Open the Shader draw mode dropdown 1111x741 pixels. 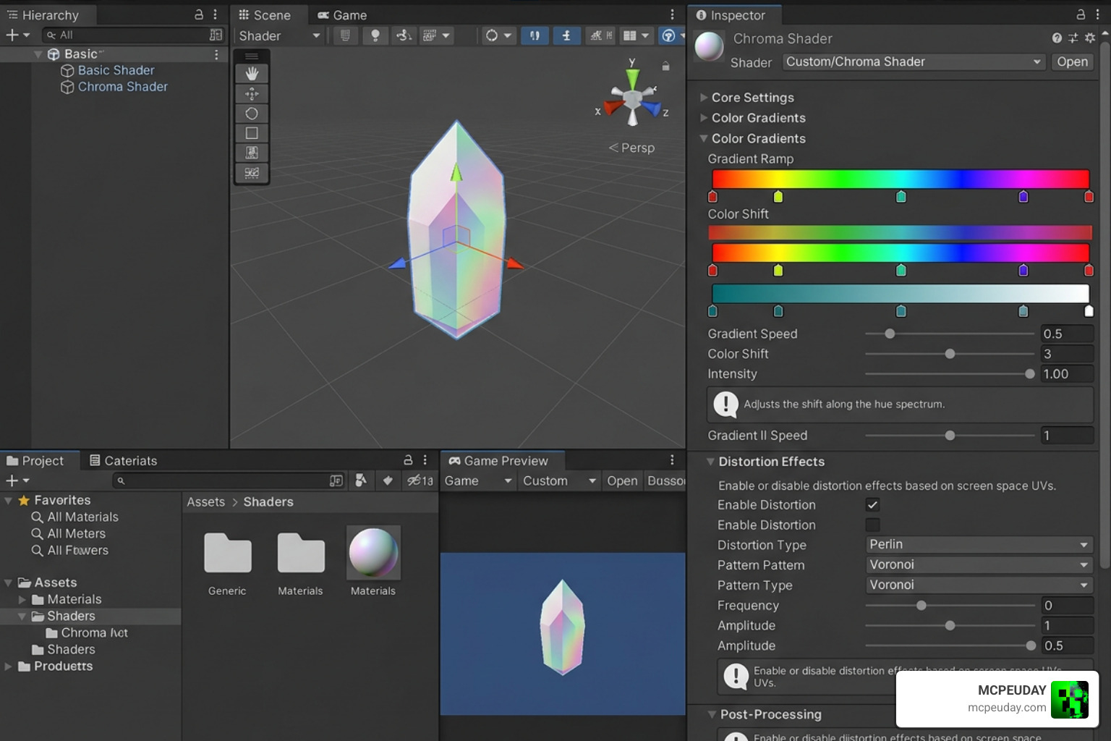click(279, 35)
